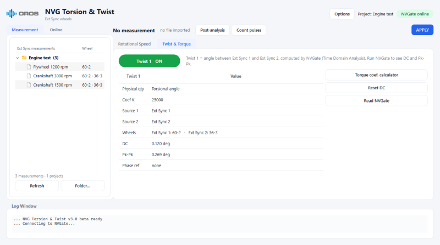Click the Flywheel 1200 rpm file icon
440x245 pixels.
29,67
